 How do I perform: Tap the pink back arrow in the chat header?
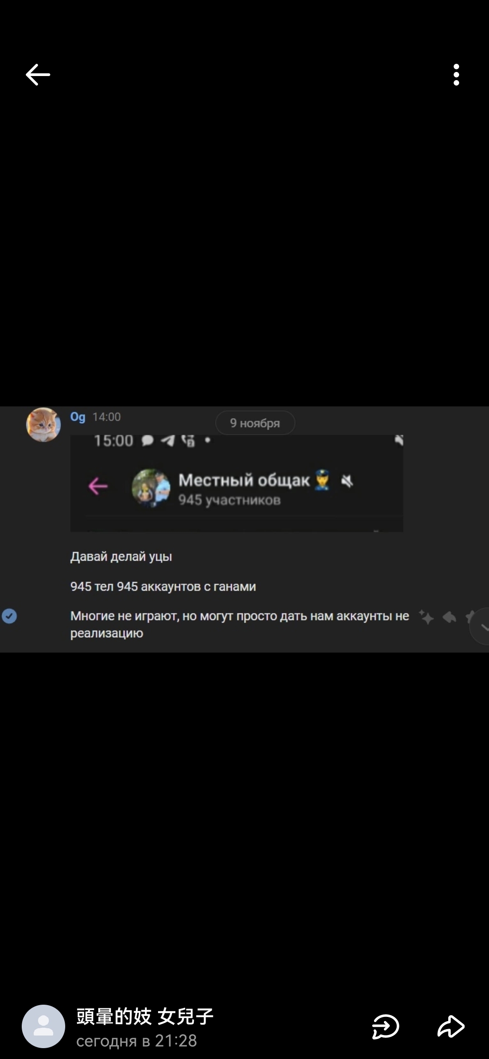click(98, 487)
